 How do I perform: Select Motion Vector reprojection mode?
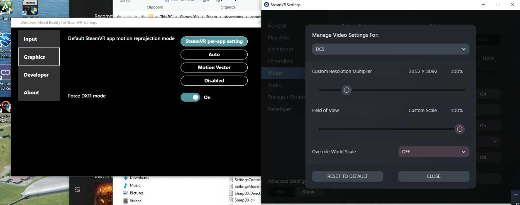214,67
